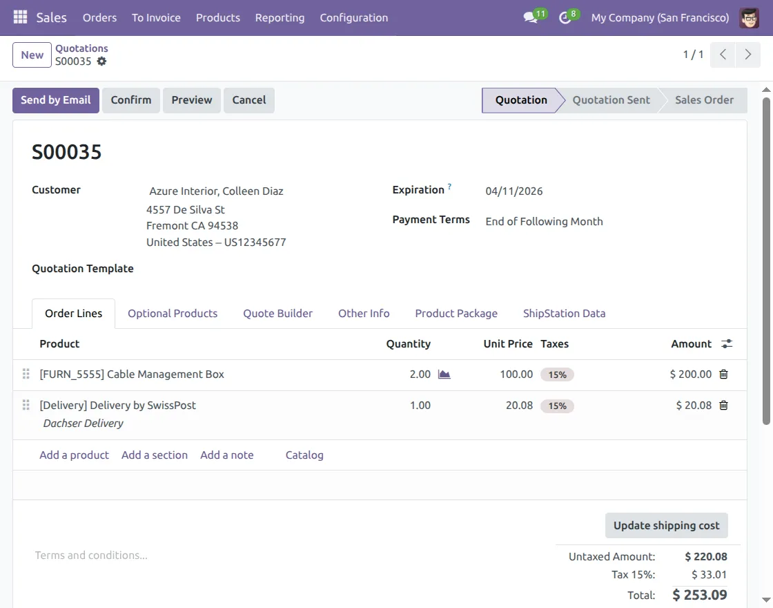Screen dimensions: 773x608
Task: Click Update shipping cost
Action: pyautogui.click(x=666, y=525)
